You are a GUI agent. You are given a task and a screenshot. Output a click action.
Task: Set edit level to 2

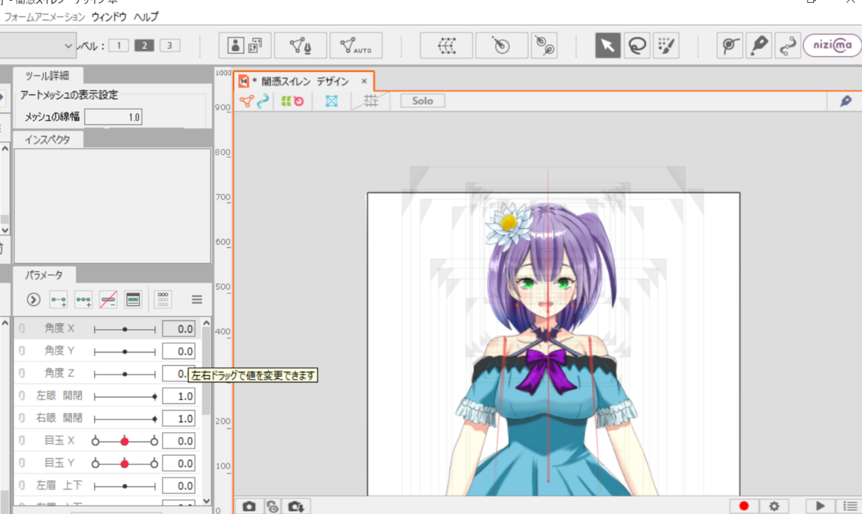pos(144,45)
